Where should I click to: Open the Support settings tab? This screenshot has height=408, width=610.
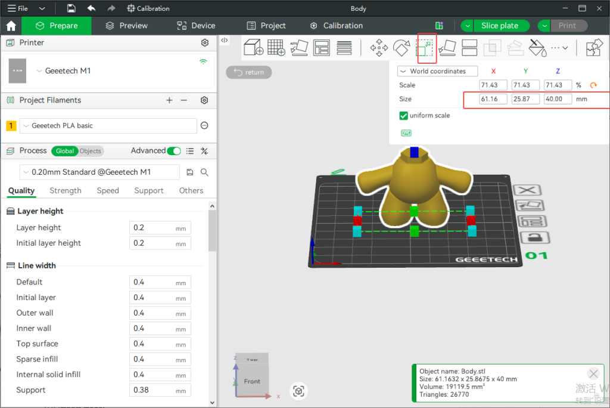[148, 191]
